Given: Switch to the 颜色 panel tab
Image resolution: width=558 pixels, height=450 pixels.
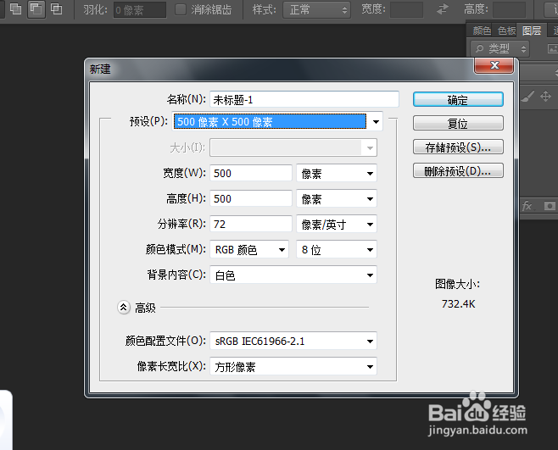Looking at the screenshot, I should tap(482, 31).
